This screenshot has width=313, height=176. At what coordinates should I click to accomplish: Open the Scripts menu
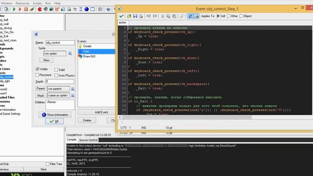37,3
